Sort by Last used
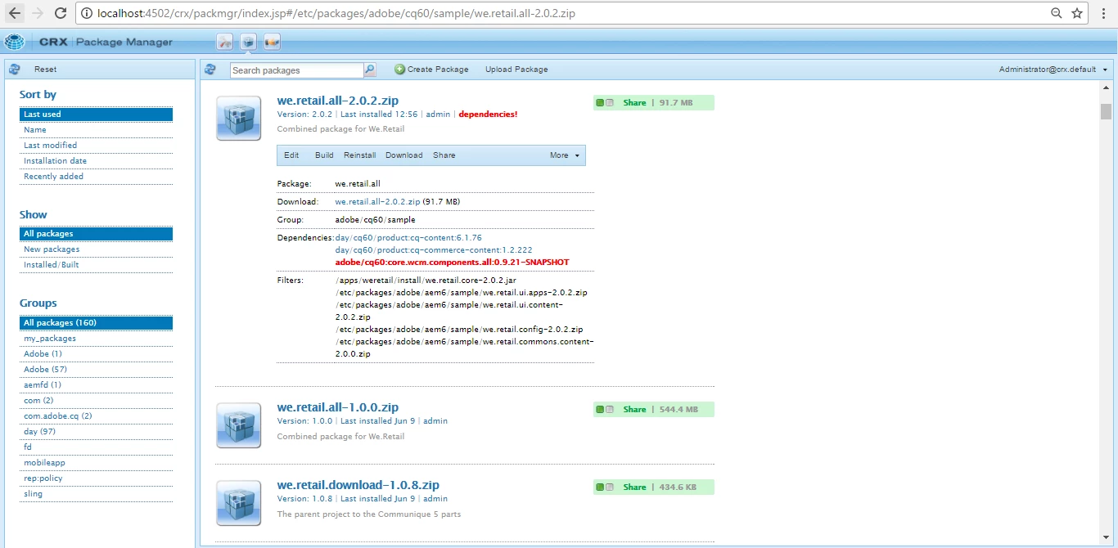 pyautogui.click(x=96, y=115)
